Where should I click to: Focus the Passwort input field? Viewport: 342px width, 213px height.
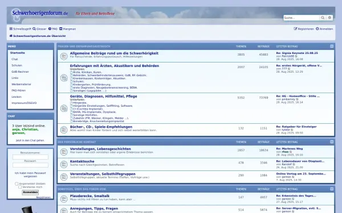point(30,165)
